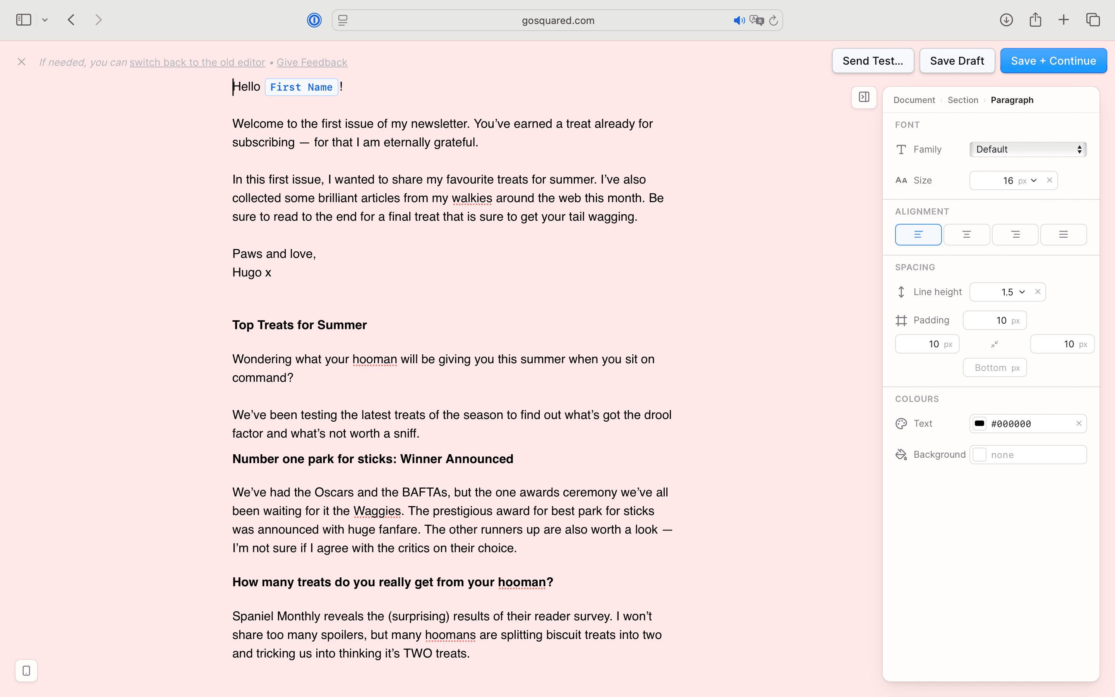Click Save + Continue
Image resolution: width=1115 pixels, height=697 pixels.
click(x=1053, y=61)
